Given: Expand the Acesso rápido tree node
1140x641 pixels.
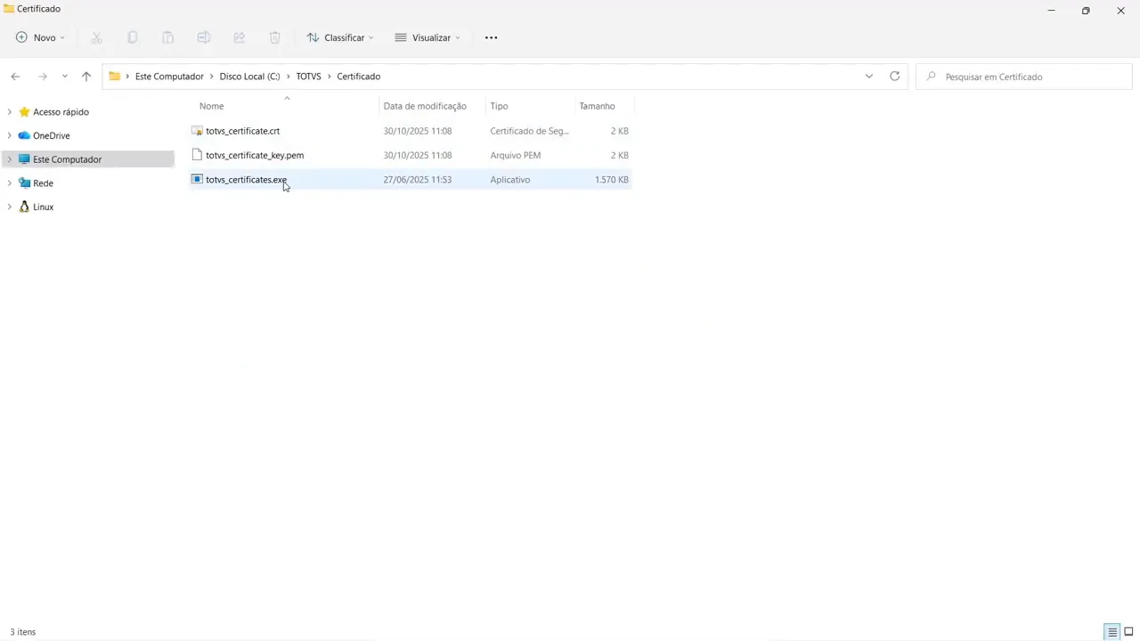Looking at the screenshot, I should (x=9, y=112).
